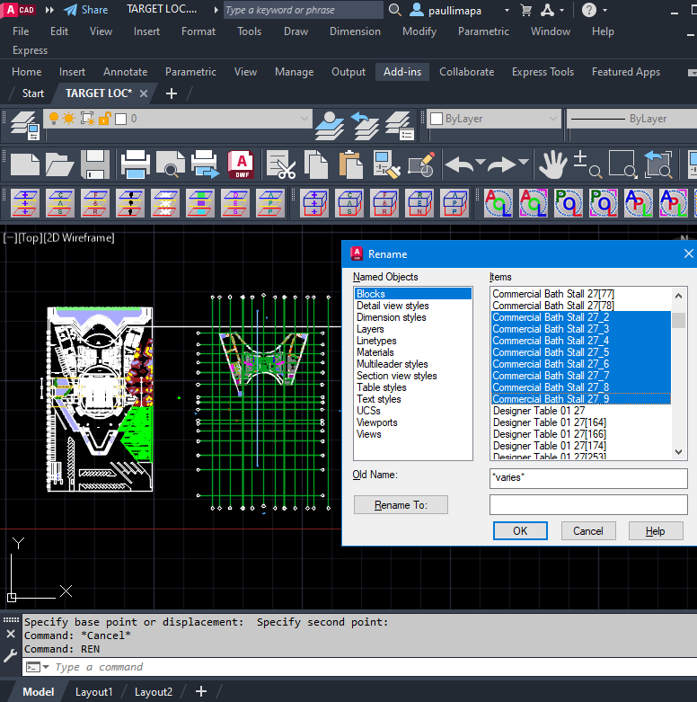Expand the quick access toolbar overflow arrows
Screen dimensions: 697x702
pos(49,10)
